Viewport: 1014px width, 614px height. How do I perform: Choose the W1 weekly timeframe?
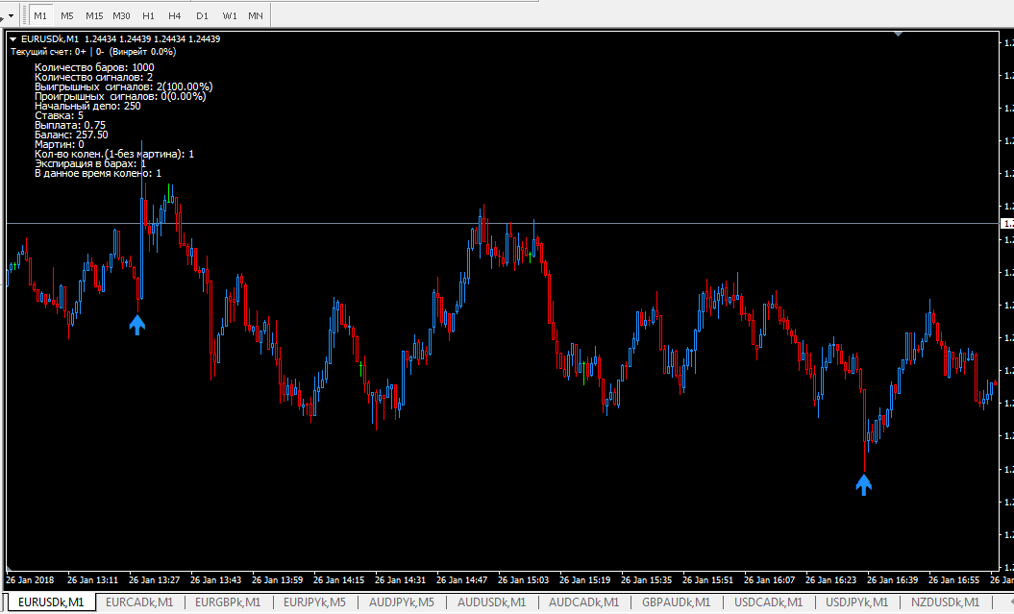pos(230,15)
